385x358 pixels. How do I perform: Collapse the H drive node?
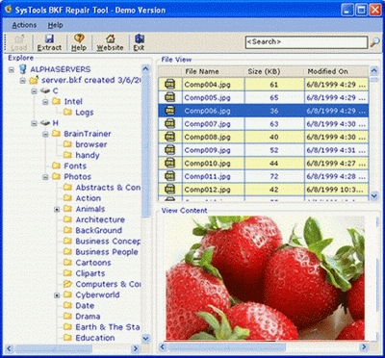(34, 123)
